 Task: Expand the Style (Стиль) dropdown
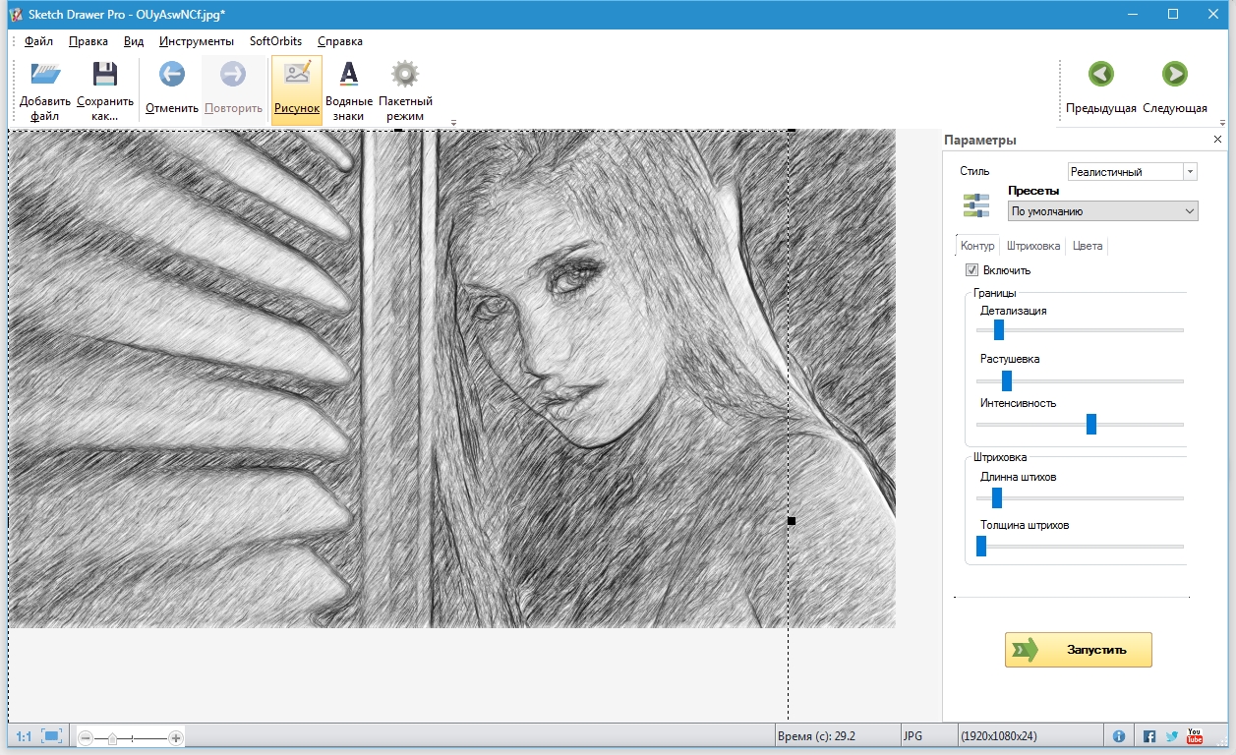tap(1190, 172)
